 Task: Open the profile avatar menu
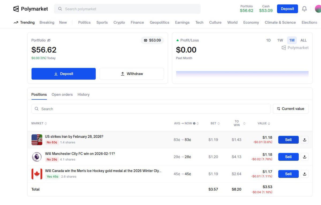(x=318, y=9)
